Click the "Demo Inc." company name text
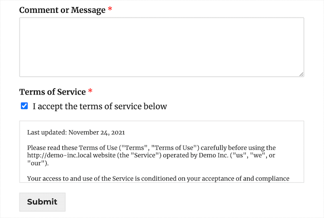324x218 pixels. [213, 156]
